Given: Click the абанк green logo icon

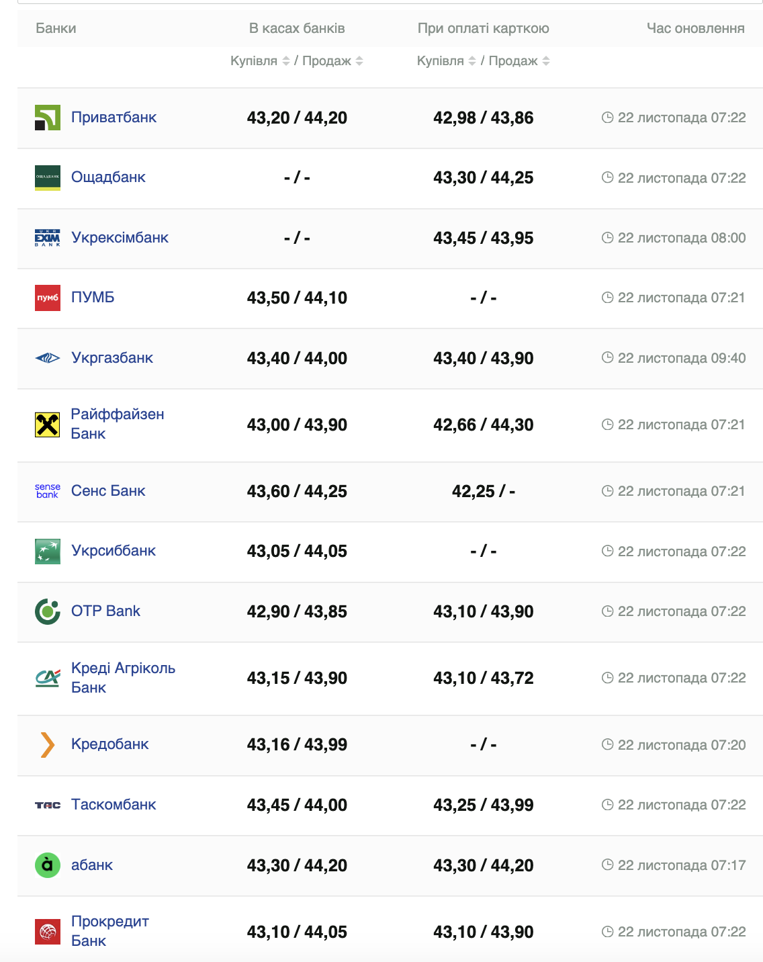Looking at the screenshot, I should click(x=48, y=865).
